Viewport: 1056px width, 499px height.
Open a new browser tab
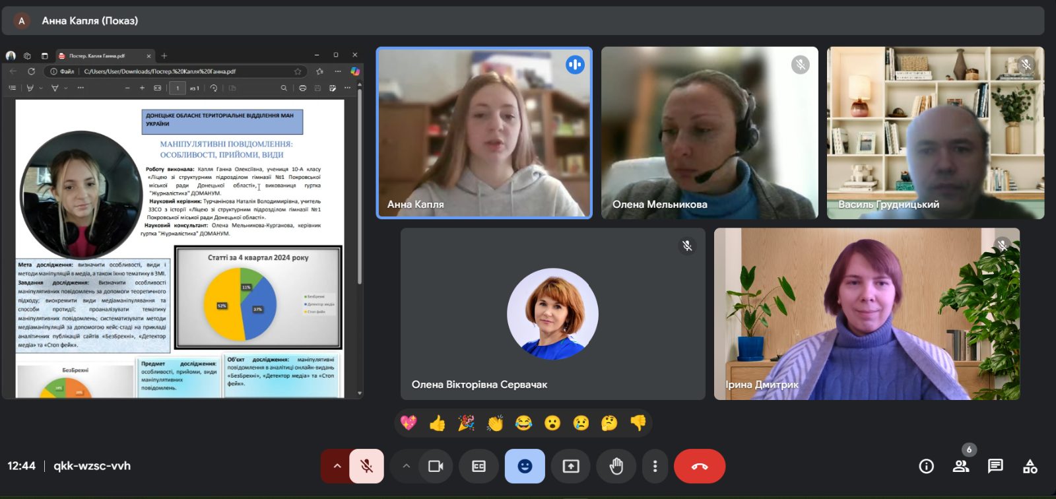(x=164, y=55)
